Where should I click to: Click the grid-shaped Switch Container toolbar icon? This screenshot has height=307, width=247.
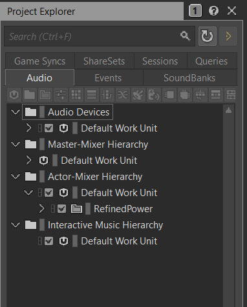(76, 95)
